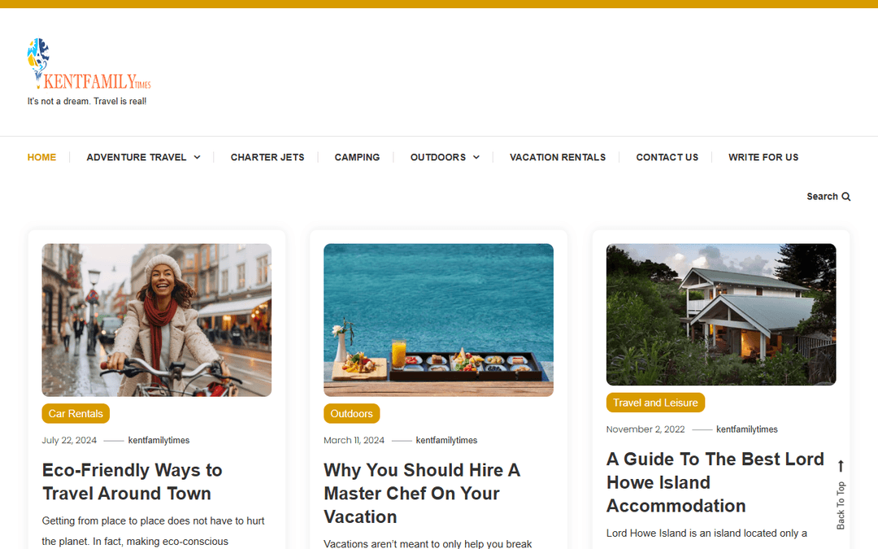Click the Back To Top vertical text
878x549 pixels.
[841, 505]
